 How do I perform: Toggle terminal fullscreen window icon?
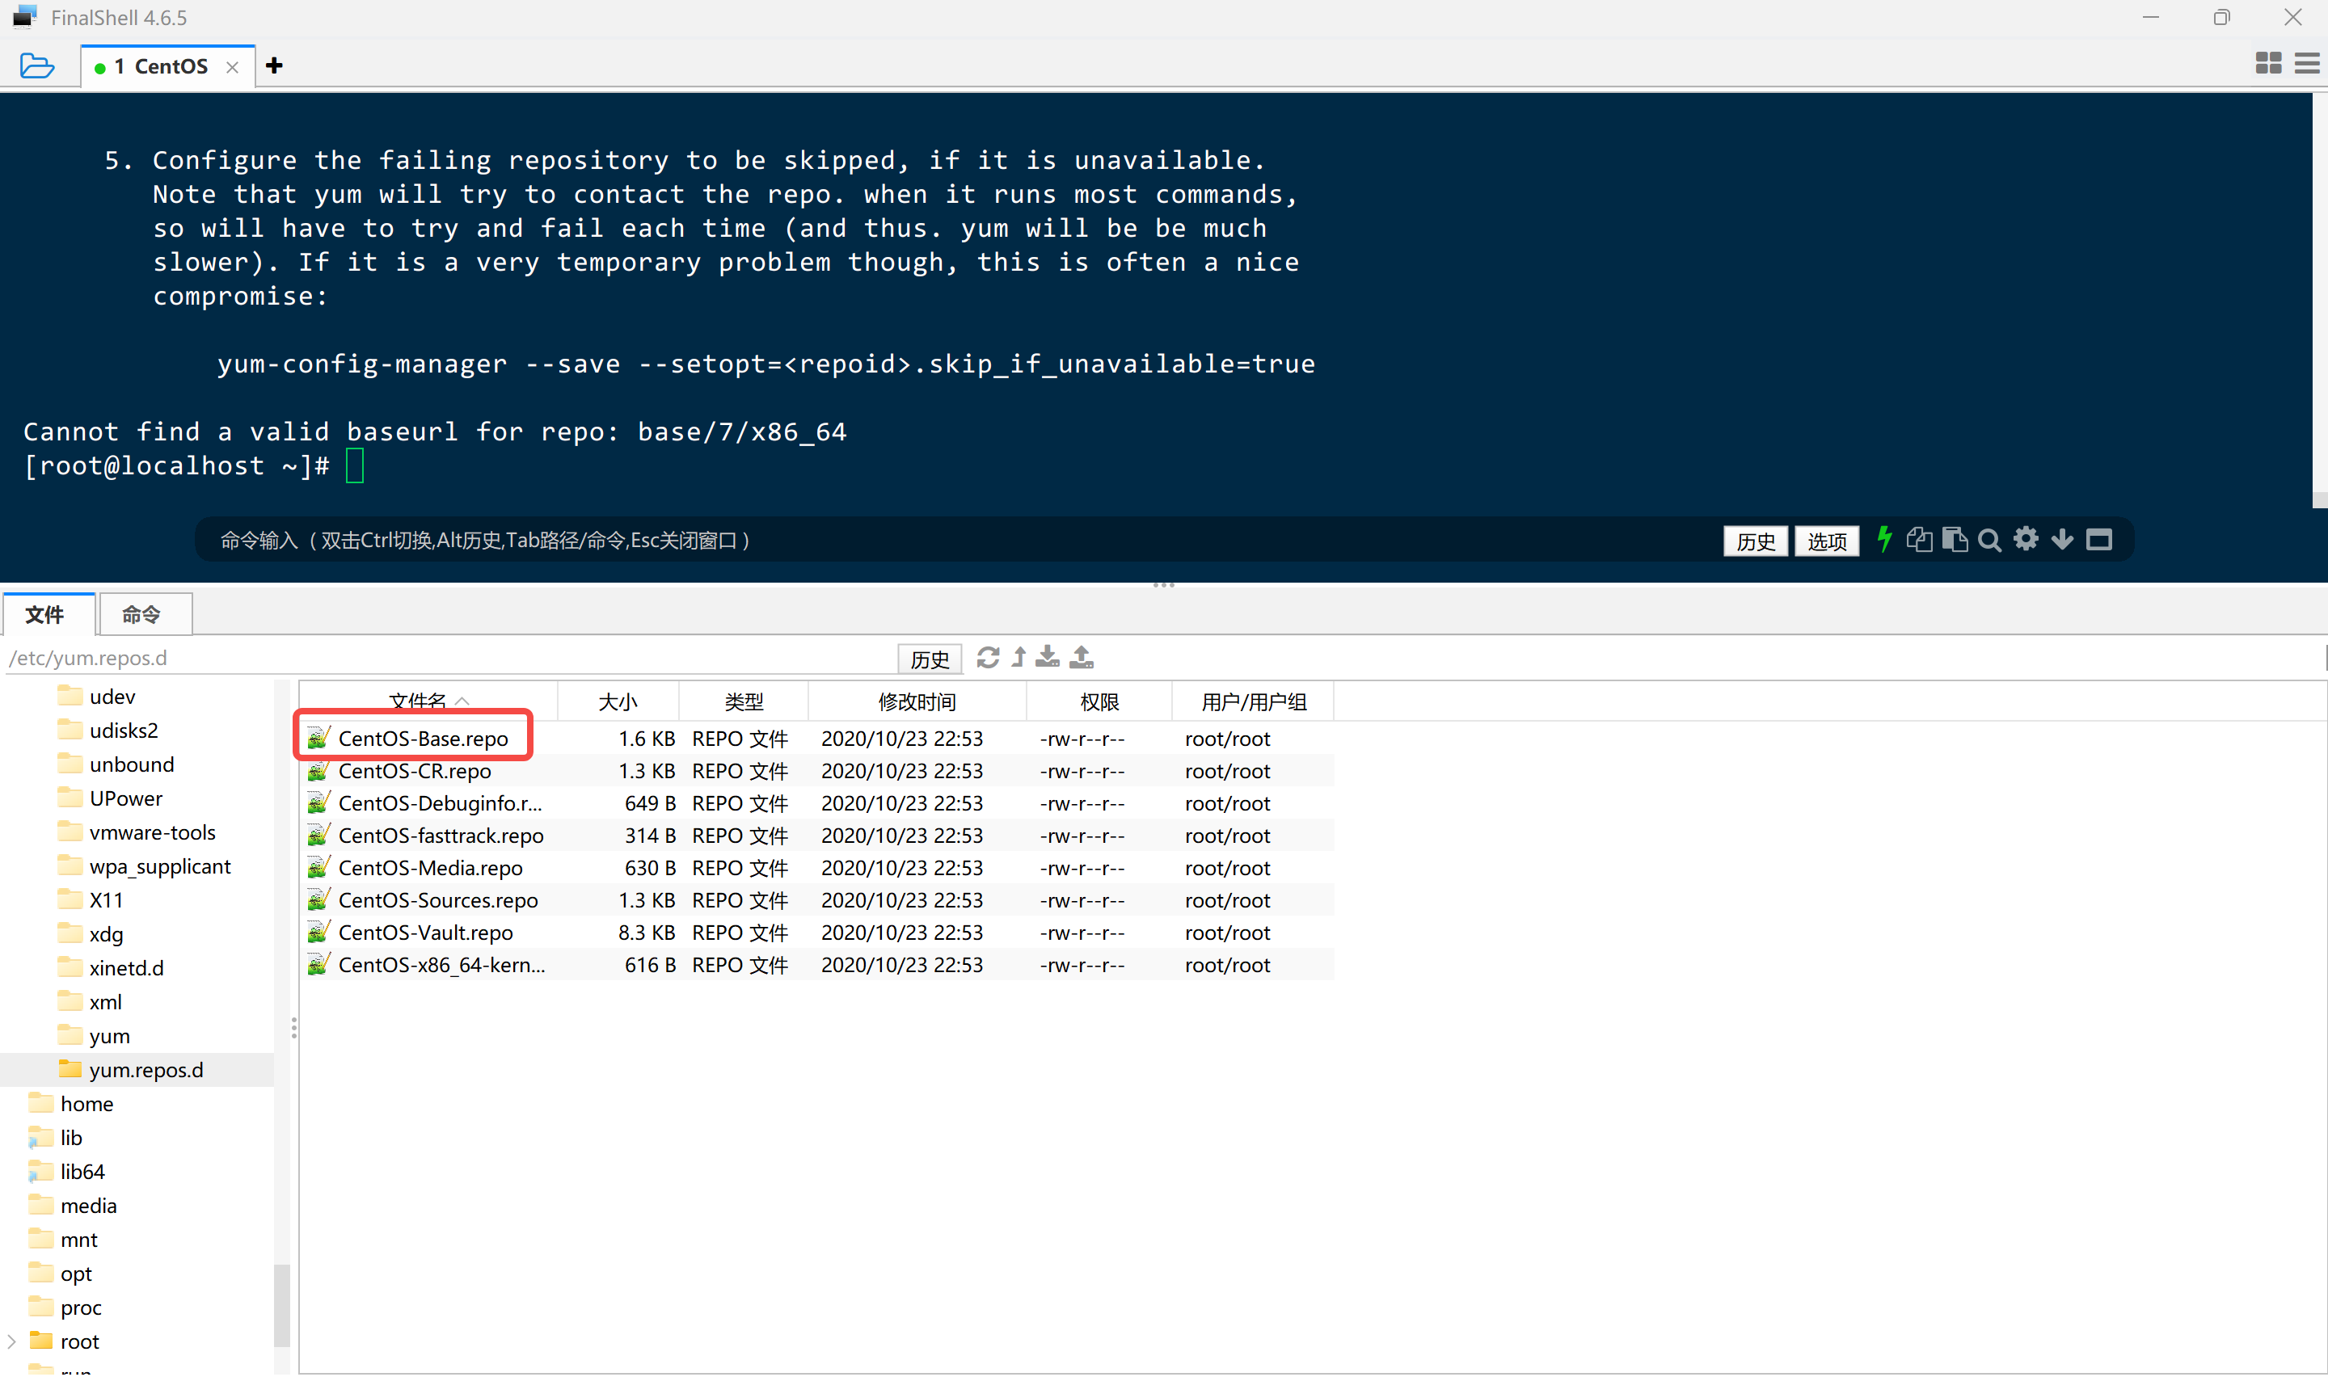(x=2098, y=539)
